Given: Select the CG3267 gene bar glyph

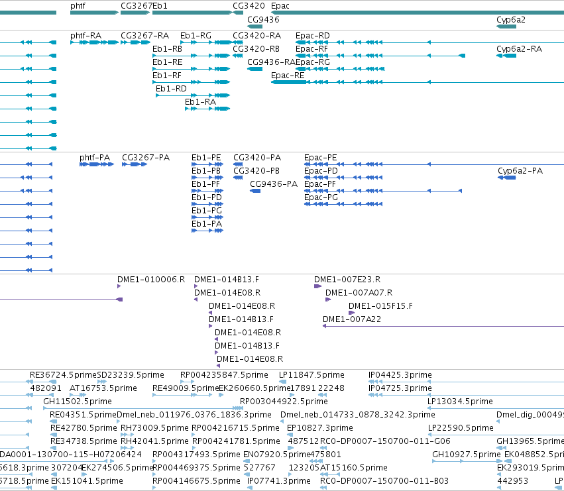Looking at the screenshot, I should click(135, 13).
